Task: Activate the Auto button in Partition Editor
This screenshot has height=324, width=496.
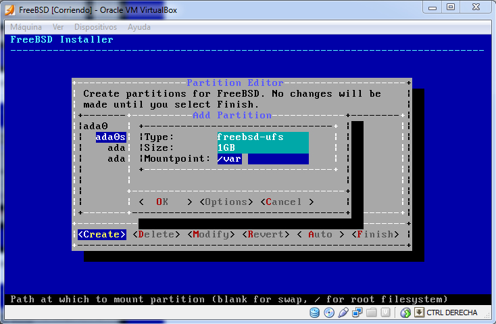Action: coord(321,234)
